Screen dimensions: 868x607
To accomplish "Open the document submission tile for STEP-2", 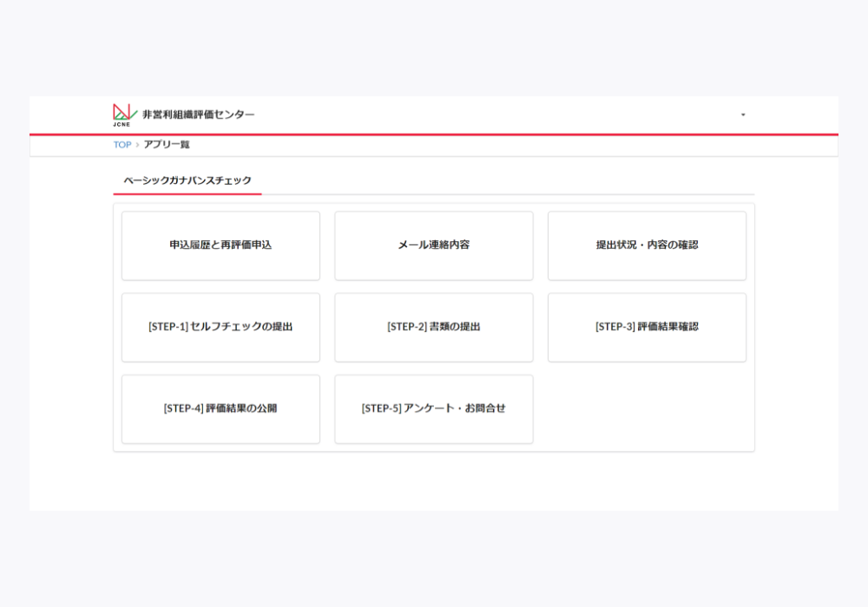I will tap(434, 327).
